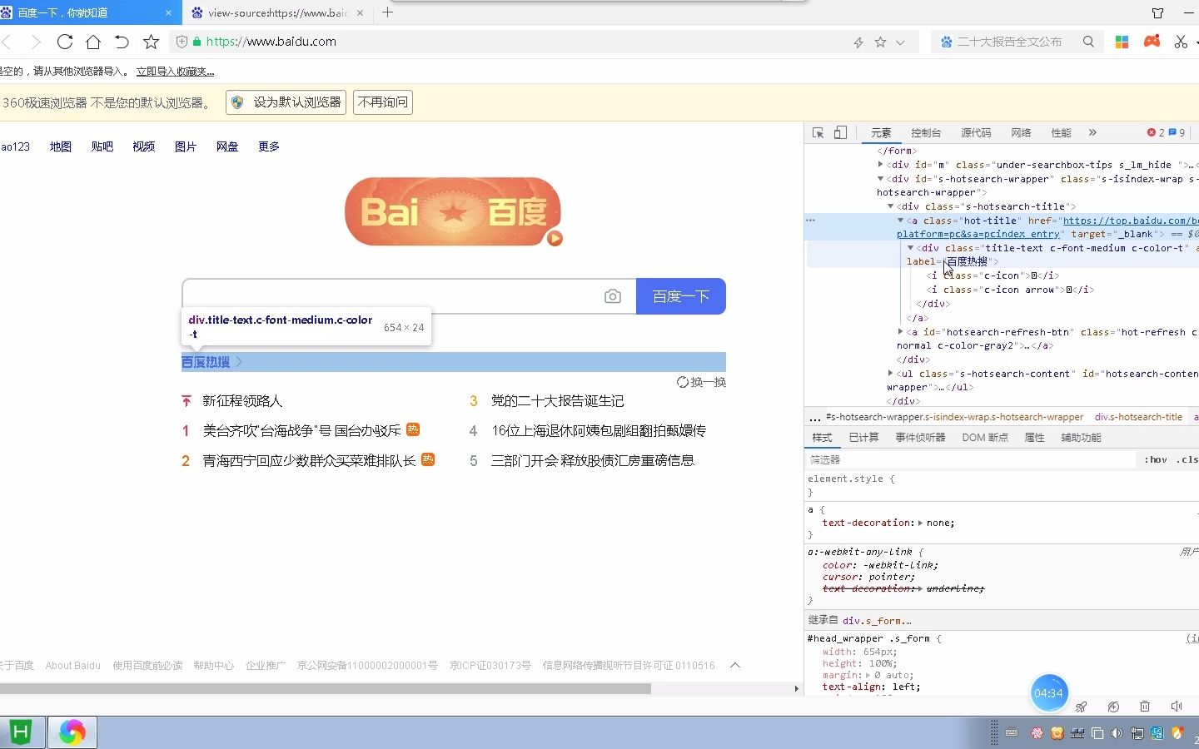Screen dimensions: 1199x749
Task: Click the styles 筛选器 filter field
Action: click(x=970, y=459)
